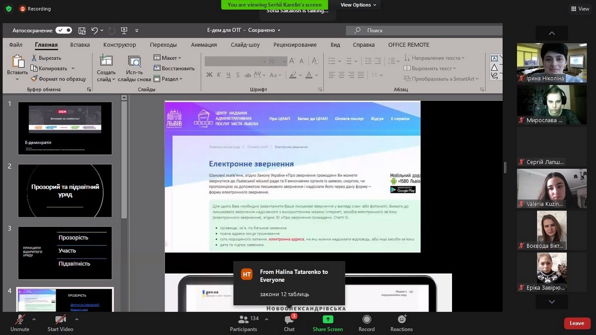596x335 pixels.
Task: Open the Reactions menu
Action: tap(401, 319)
